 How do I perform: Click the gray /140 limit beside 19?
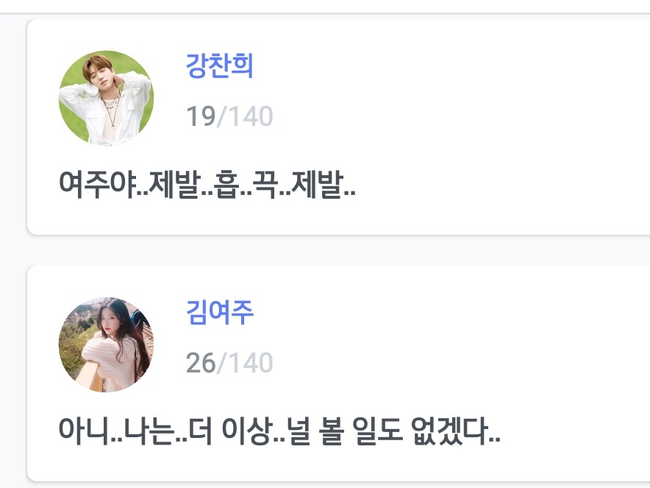coord(245,116)
